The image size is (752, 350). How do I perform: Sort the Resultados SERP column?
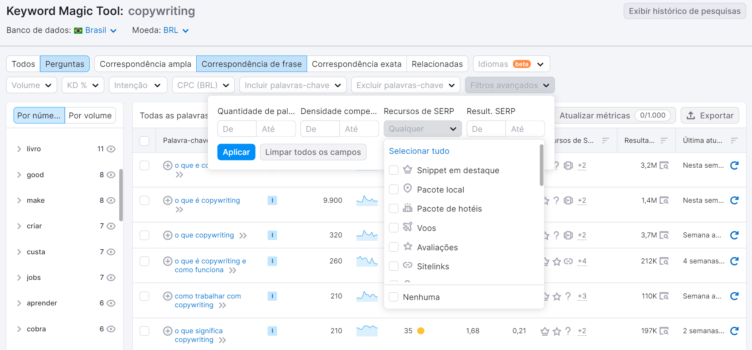(x=665, y=140)
